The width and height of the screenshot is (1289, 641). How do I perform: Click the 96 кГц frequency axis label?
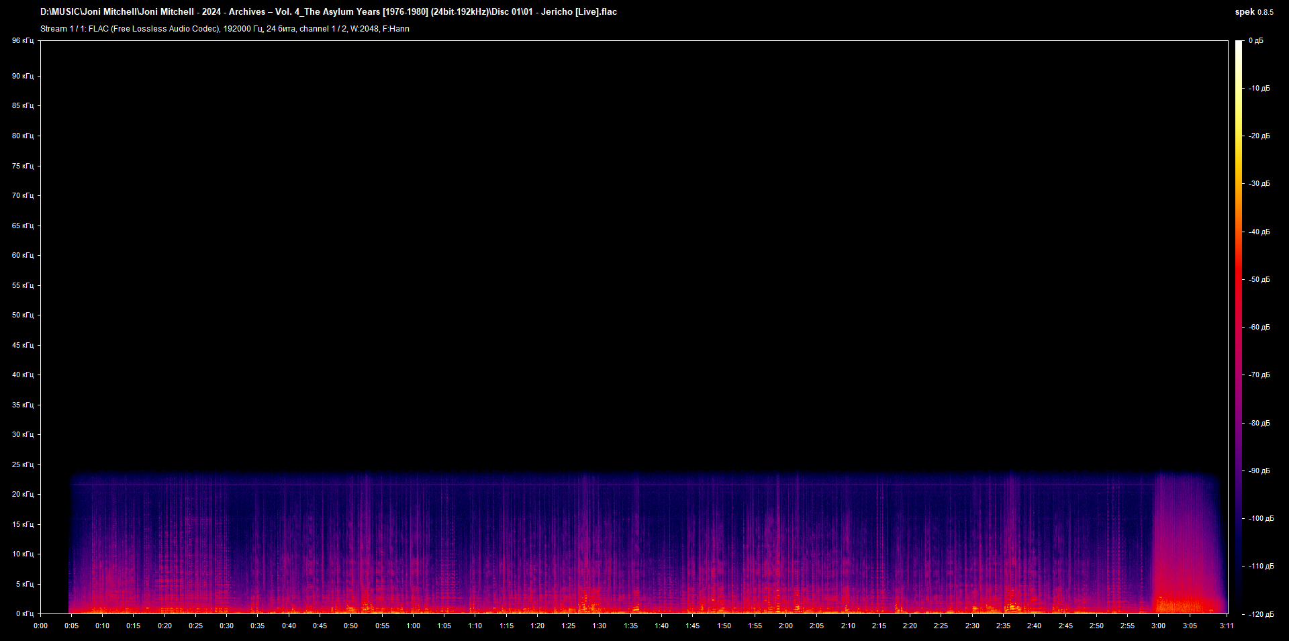[x=22, y=40]
